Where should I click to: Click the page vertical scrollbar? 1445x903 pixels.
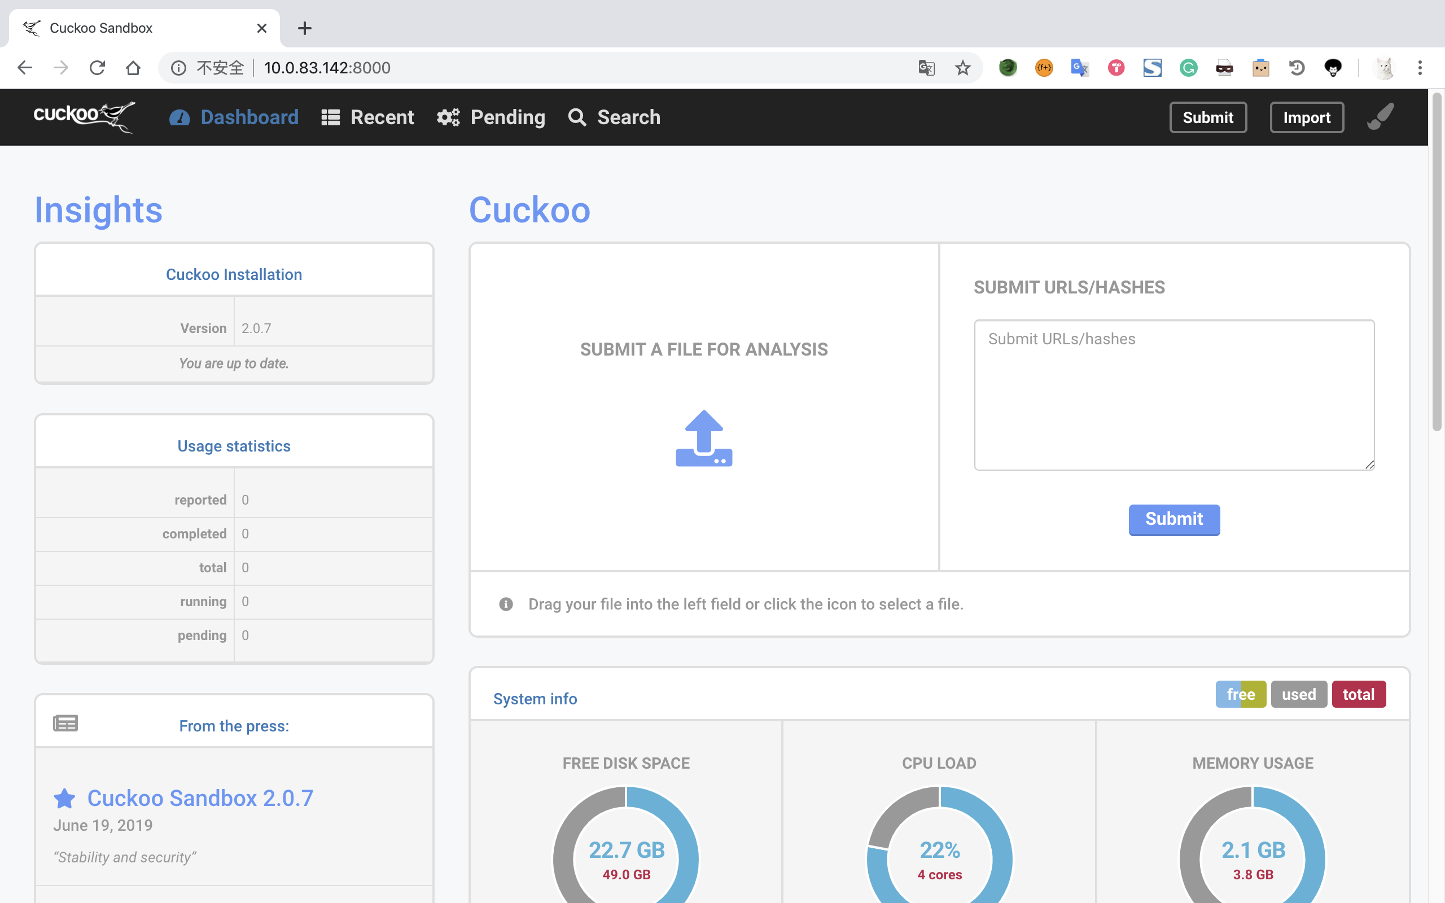coord(1437,261)
